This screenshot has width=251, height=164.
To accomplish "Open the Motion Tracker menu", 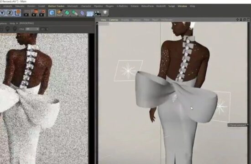I will (56, 6).
